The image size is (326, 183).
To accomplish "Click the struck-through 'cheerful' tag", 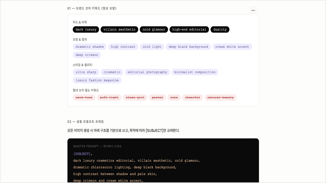I will [193, 98].
